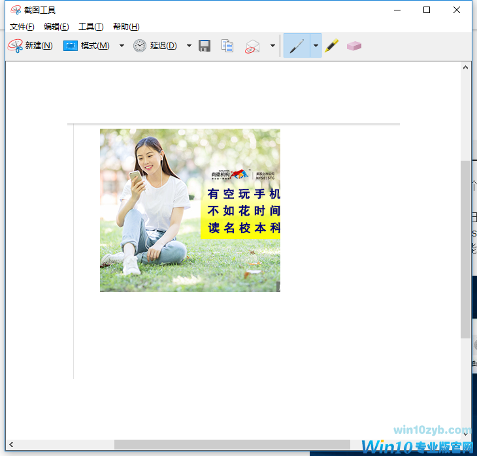Click the 延迟 (Delay) clock icon
This screenshot has width=477, height=456.
140,46
